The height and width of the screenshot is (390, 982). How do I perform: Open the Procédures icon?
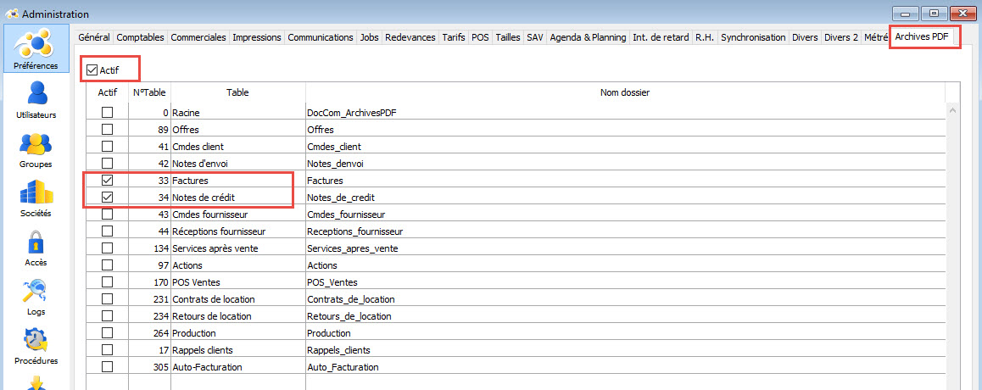click(x=36, y=344)
